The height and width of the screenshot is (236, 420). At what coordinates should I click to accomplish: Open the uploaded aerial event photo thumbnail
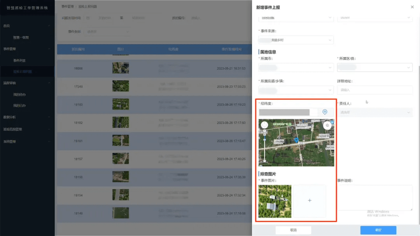pos(275,201)
